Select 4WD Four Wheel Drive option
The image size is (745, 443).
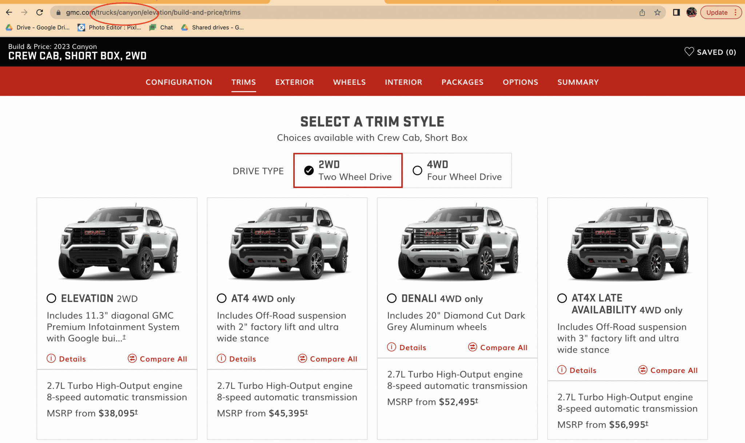point(457,170)
